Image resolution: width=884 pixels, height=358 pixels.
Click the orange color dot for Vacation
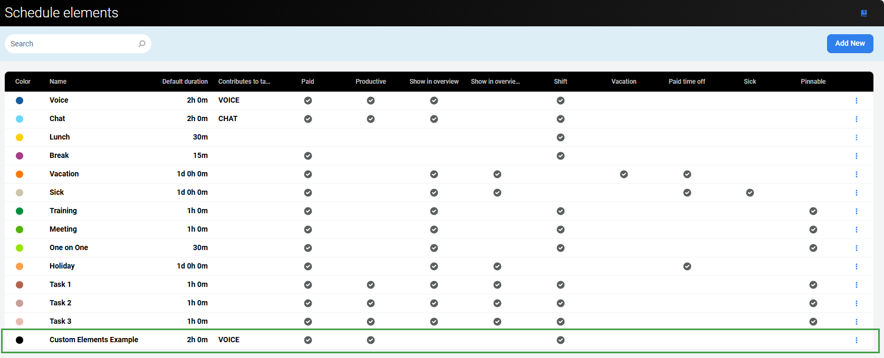[20, 174]
